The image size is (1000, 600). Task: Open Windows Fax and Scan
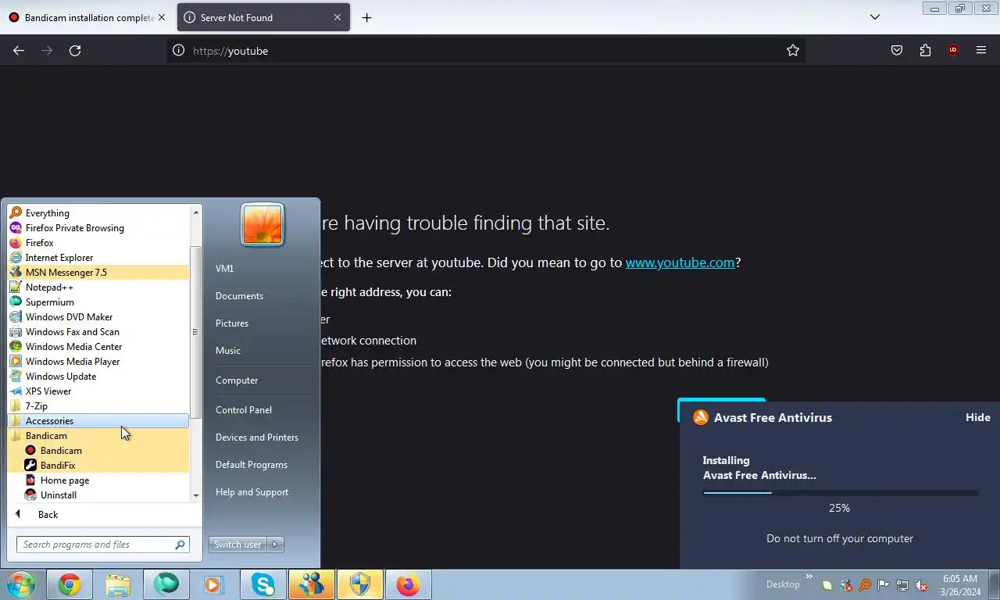(98, 332)
